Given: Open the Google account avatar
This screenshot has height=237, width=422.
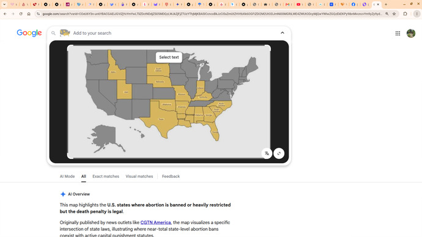Looking at the screenshot, I should (411, 34).
